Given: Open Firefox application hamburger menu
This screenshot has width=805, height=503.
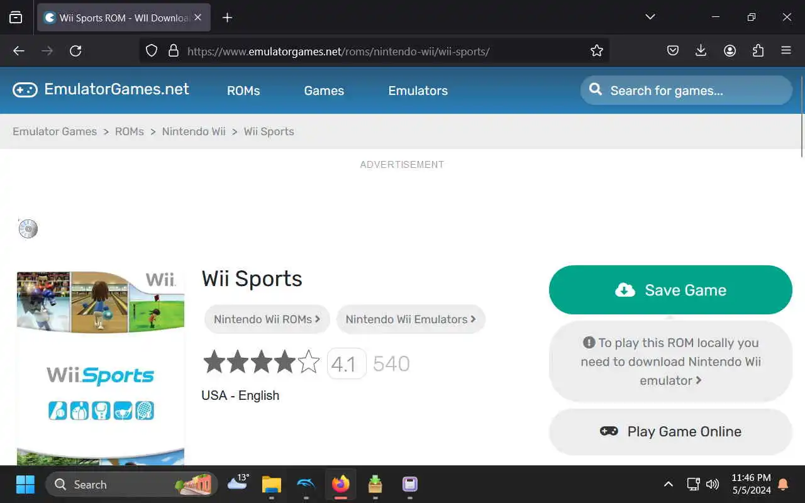Looking at the screenshot, I should pyautogui.click(x=786, y=51).
